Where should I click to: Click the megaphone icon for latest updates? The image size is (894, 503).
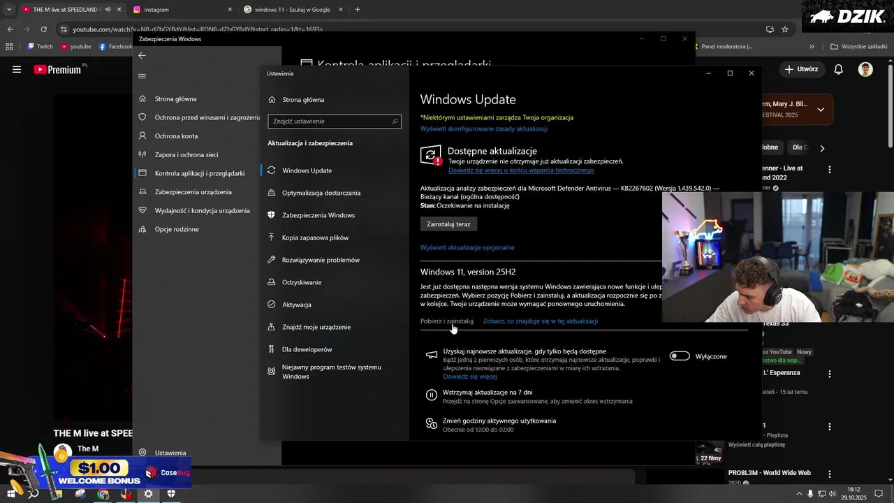(432, 355)
